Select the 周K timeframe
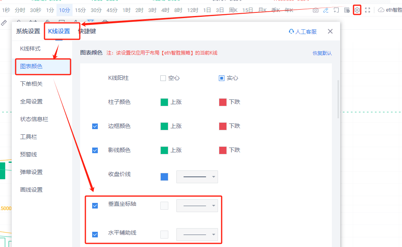Viewport: 402px width, 247px height. pos(233,10)
